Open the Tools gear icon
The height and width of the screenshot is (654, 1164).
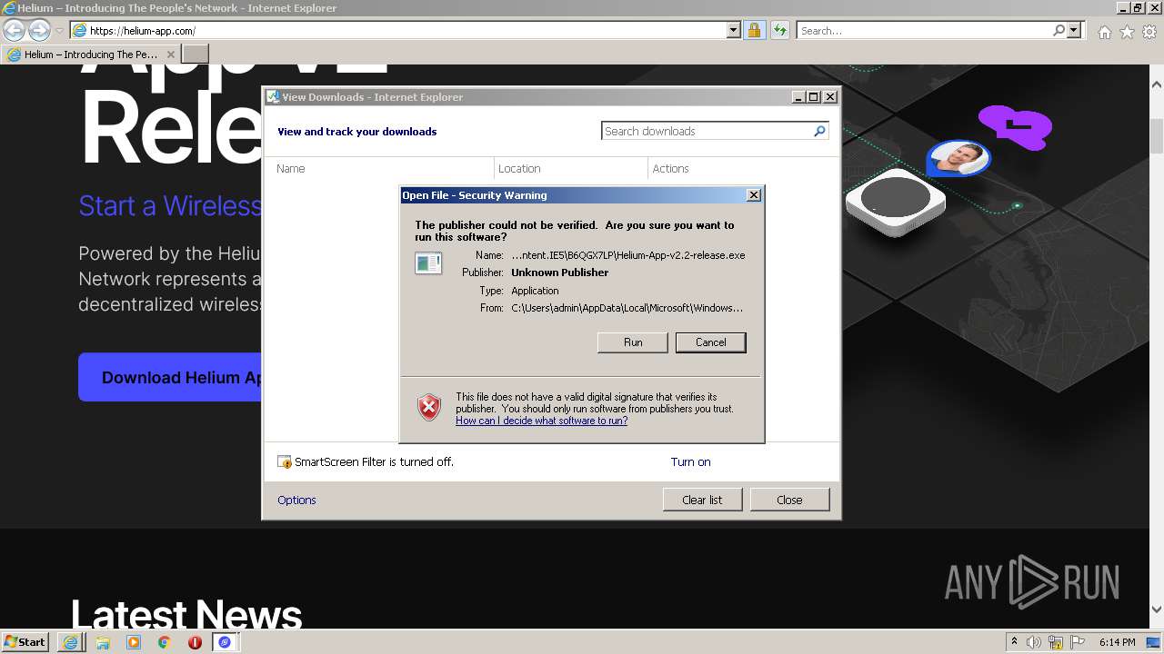coord(1149,32)
